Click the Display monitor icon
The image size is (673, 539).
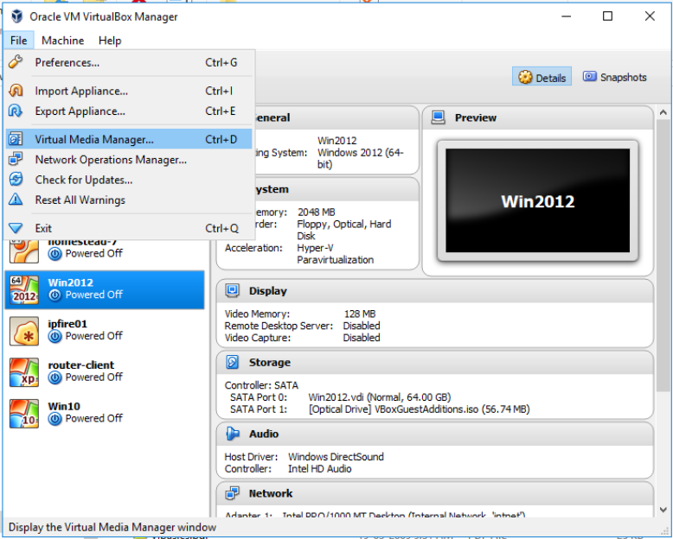(232, 290)
